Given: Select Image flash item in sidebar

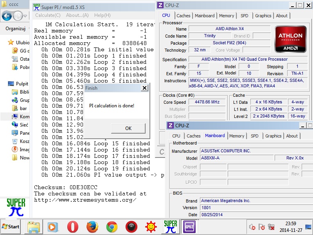Looking at the screenshot, I should pos(21,150).
